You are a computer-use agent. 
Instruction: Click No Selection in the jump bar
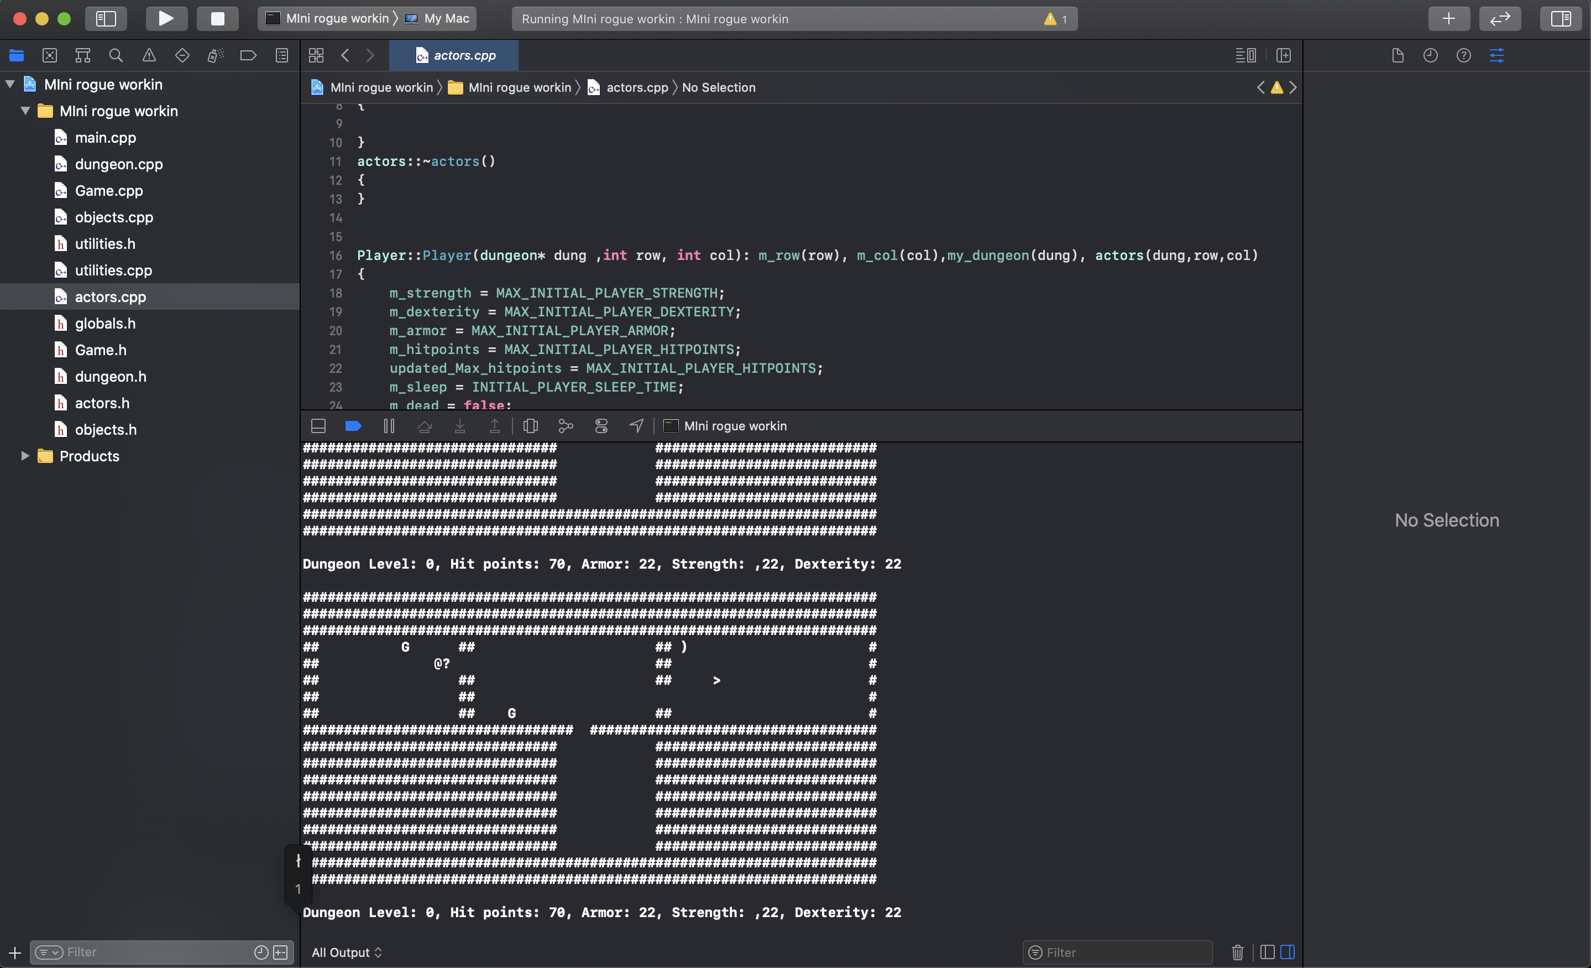[x=719, y=87]
